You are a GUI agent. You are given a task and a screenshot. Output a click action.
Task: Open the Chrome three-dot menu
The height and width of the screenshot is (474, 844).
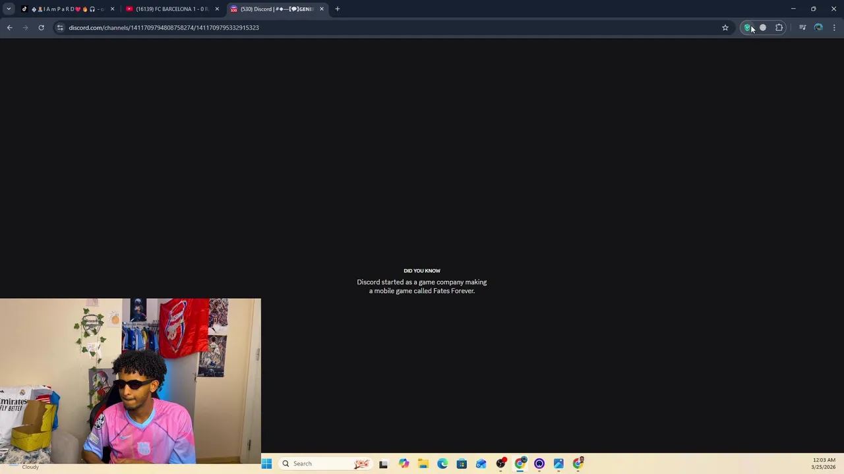[834, 28]
